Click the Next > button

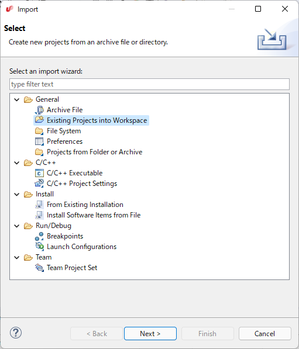150,333
